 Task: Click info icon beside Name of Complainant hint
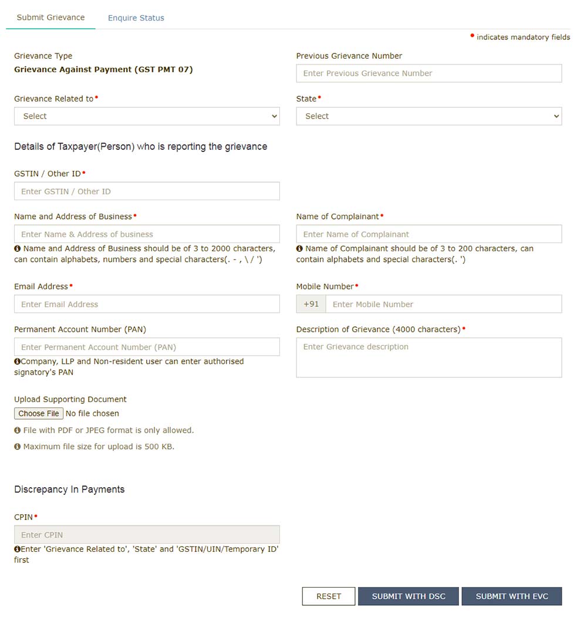[300, 249]
